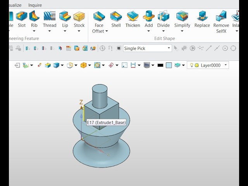Image resolution: width=248 pixels, height=186 pixels.
Task: Select the Divide shape tool
Action: [x=164, y=19]
